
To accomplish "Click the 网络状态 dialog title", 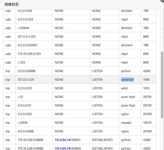I will point(11,4).
